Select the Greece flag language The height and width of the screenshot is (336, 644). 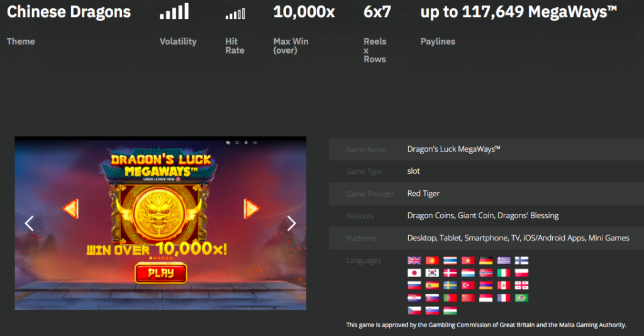(x=504, y=260)
